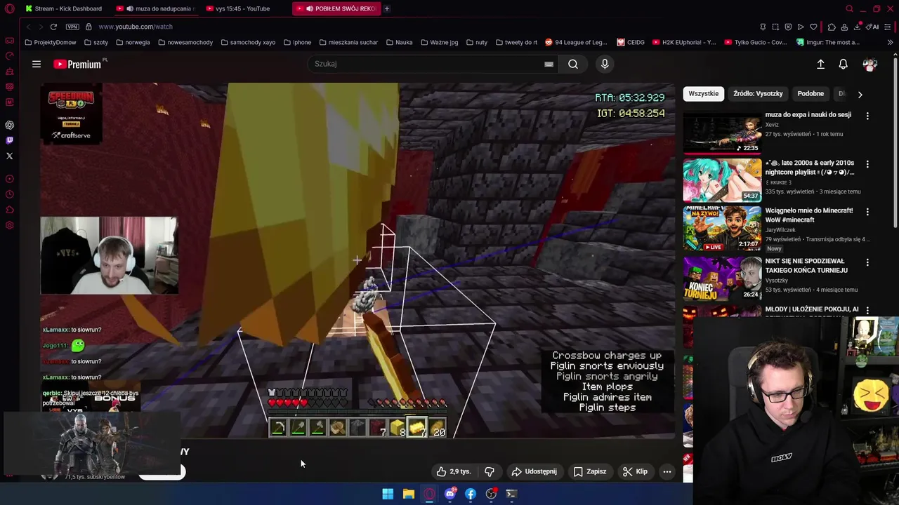Add page to bookmarks heart
Screen dimensions: 899x505
pos(813,27)
